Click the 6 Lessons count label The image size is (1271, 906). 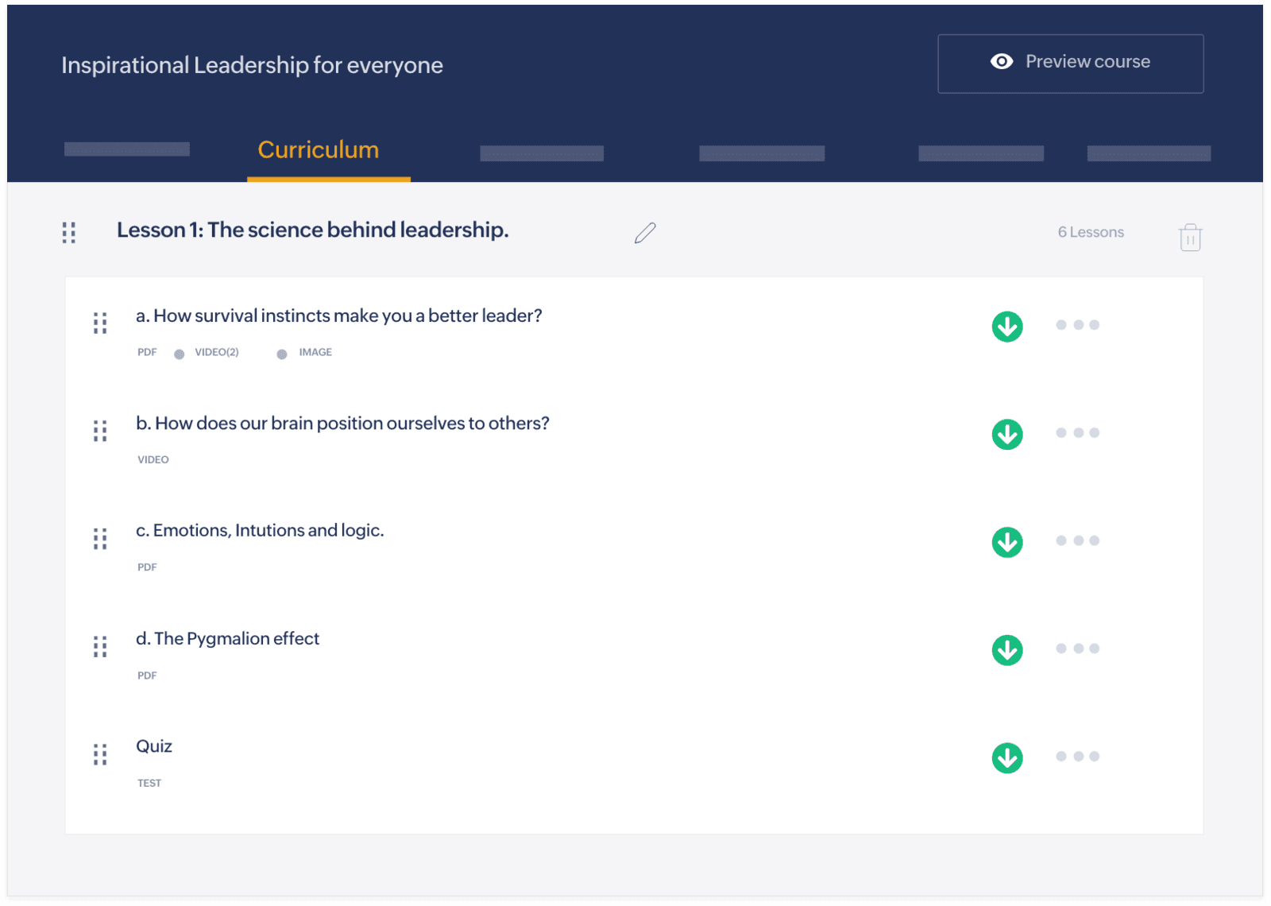pos(1090,232)
